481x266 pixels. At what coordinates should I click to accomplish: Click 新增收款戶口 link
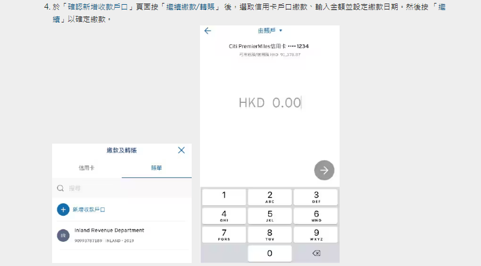[x=89, y=209]
